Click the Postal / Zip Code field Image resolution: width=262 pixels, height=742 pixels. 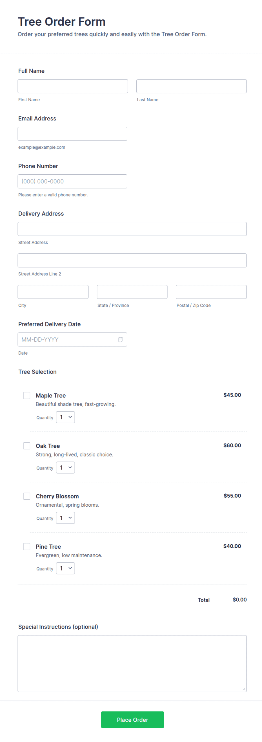pos(211,292)
